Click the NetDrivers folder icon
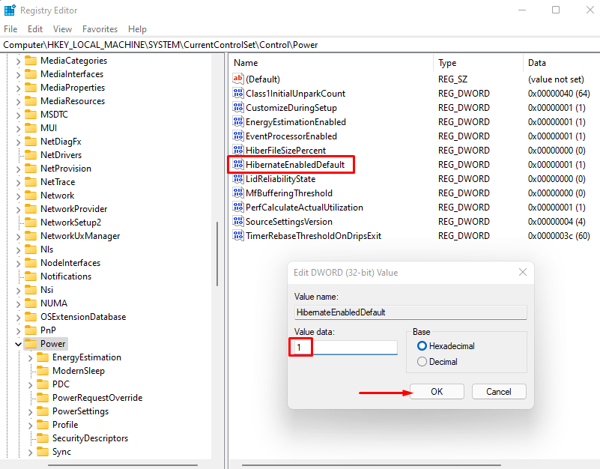Image resolution: width=600 pixels, height=469 pixels. coord(31,154)
